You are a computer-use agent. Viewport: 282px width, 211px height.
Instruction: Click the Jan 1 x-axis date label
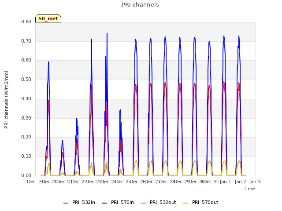pyautogui.click(x=225, y=182)
